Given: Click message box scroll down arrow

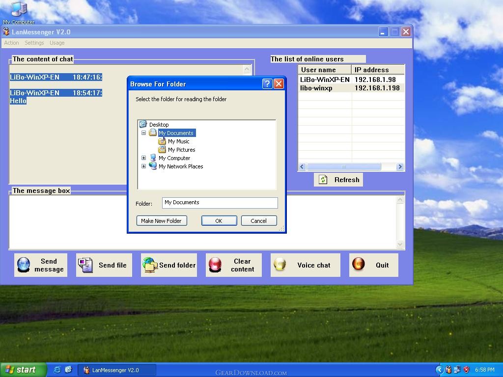Looking at the screenshot, I should 400,244.
